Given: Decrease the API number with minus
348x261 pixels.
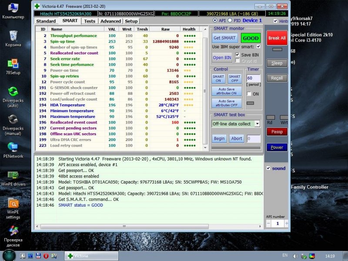Looking at the screenshot, I should coord(268,223).
